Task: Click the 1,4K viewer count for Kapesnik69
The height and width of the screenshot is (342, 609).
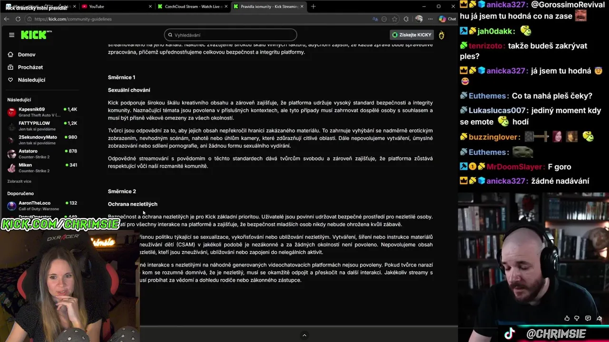Action: 72,109
